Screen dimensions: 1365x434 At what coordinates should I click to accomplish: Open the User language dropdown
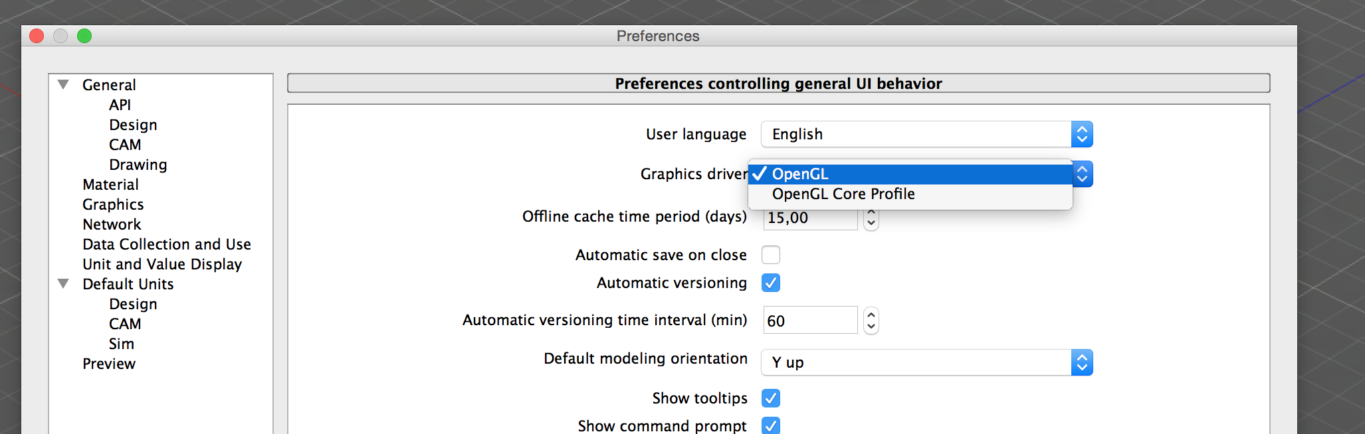click(926, 134)
